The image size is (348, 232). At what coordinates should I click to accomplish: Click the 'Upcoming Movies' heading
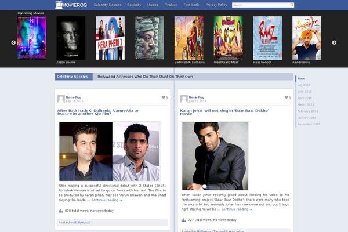[31, 13]
